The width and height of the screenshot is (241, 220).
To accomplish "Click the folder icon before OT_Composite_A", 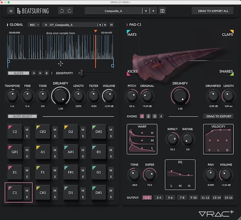I will [46, 25].
